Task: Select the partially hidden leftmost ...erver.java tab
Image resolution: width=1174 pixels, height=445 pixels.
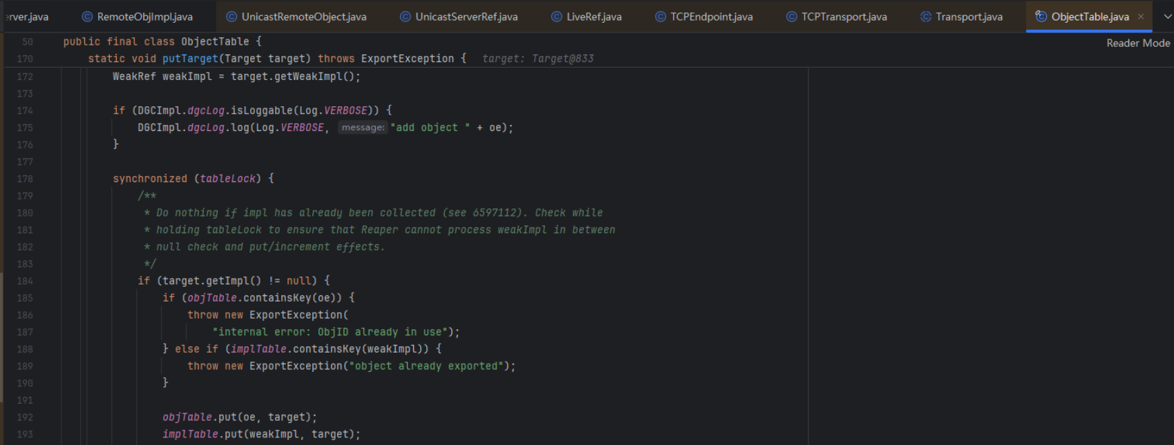Action: click(28, 17)
